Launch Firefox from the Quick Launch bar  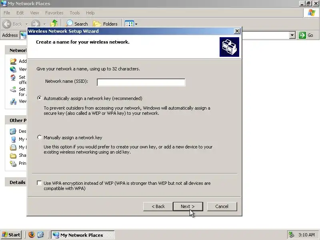click(x=32, y=234)
